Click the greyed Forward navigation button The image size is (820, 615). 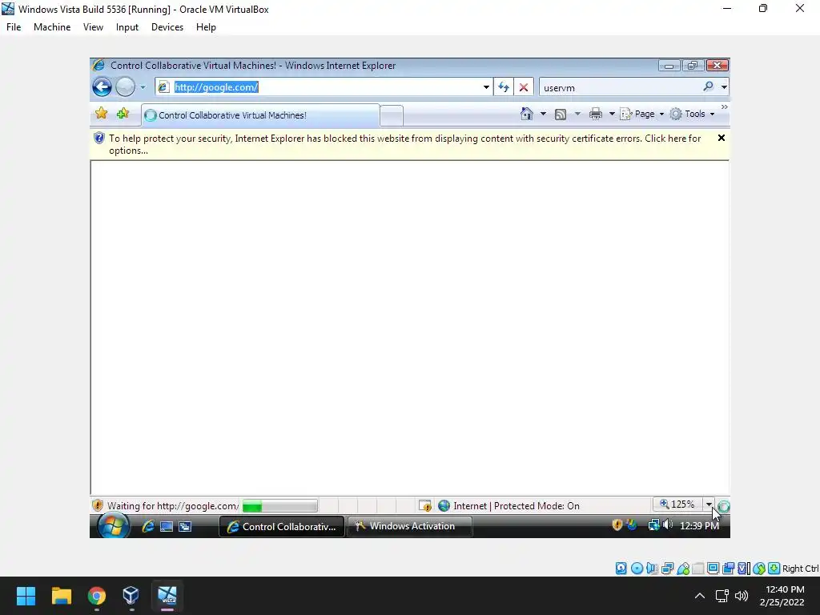pos(125,86)
